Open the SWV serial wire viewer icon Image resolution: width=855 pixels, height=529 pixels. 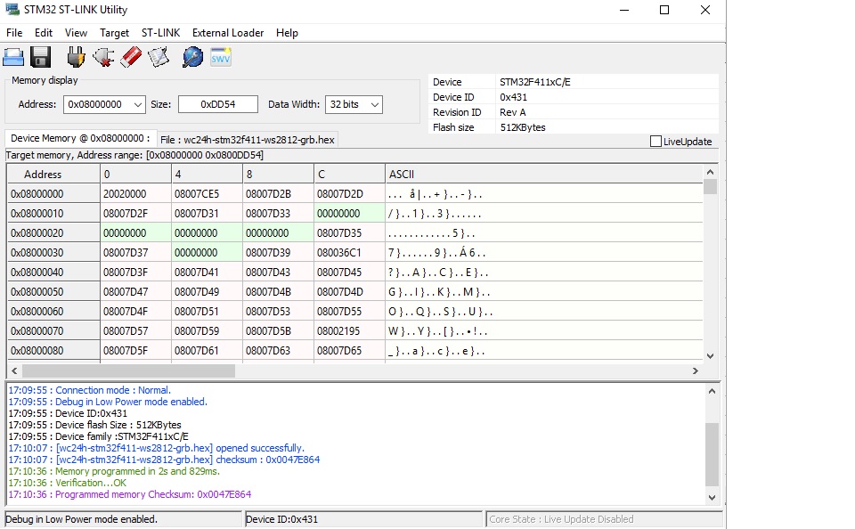tap(220, 57)
